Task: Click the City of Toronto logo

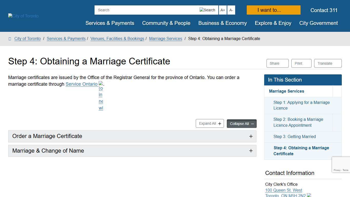Action: coord(23,16)
